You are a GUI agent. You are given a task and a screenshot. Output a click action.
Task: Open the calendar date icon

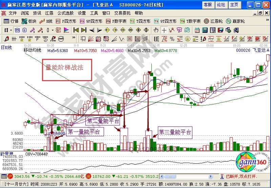197,30
